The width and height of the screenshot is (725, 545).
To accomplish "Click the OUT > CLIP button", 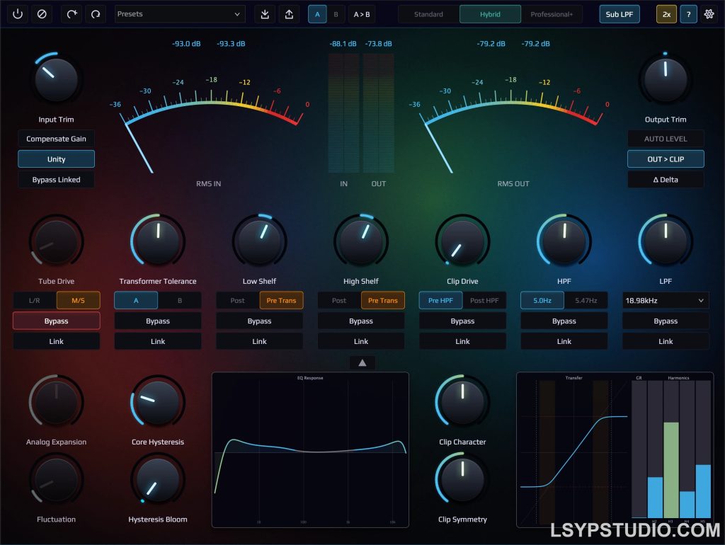I will [665, 159].
